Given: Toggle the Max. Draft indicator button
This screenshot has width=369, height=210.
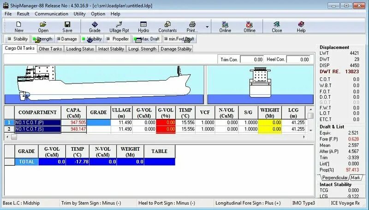Looking at the screenshot, I should [x=146, y=39].
